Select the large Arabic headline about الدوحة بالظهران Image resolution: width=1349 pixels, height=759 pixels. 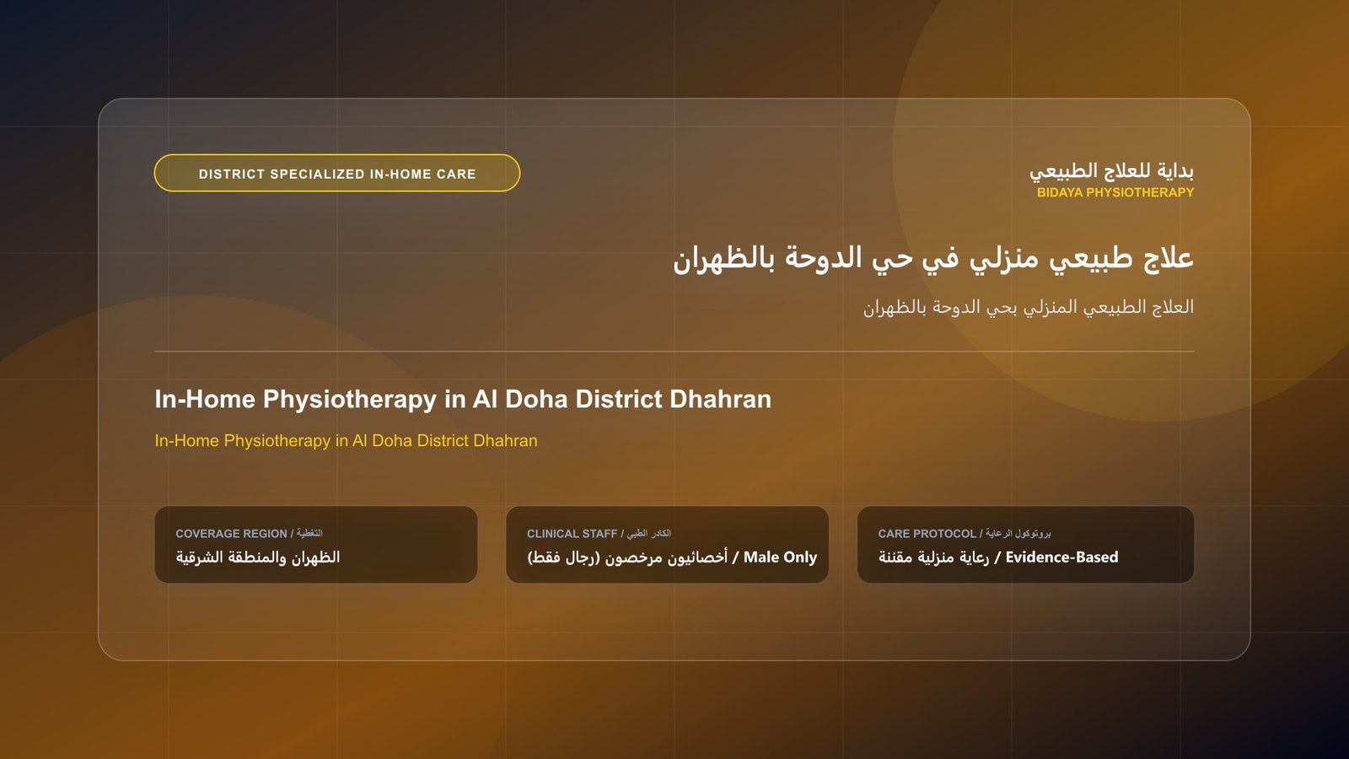933,258
